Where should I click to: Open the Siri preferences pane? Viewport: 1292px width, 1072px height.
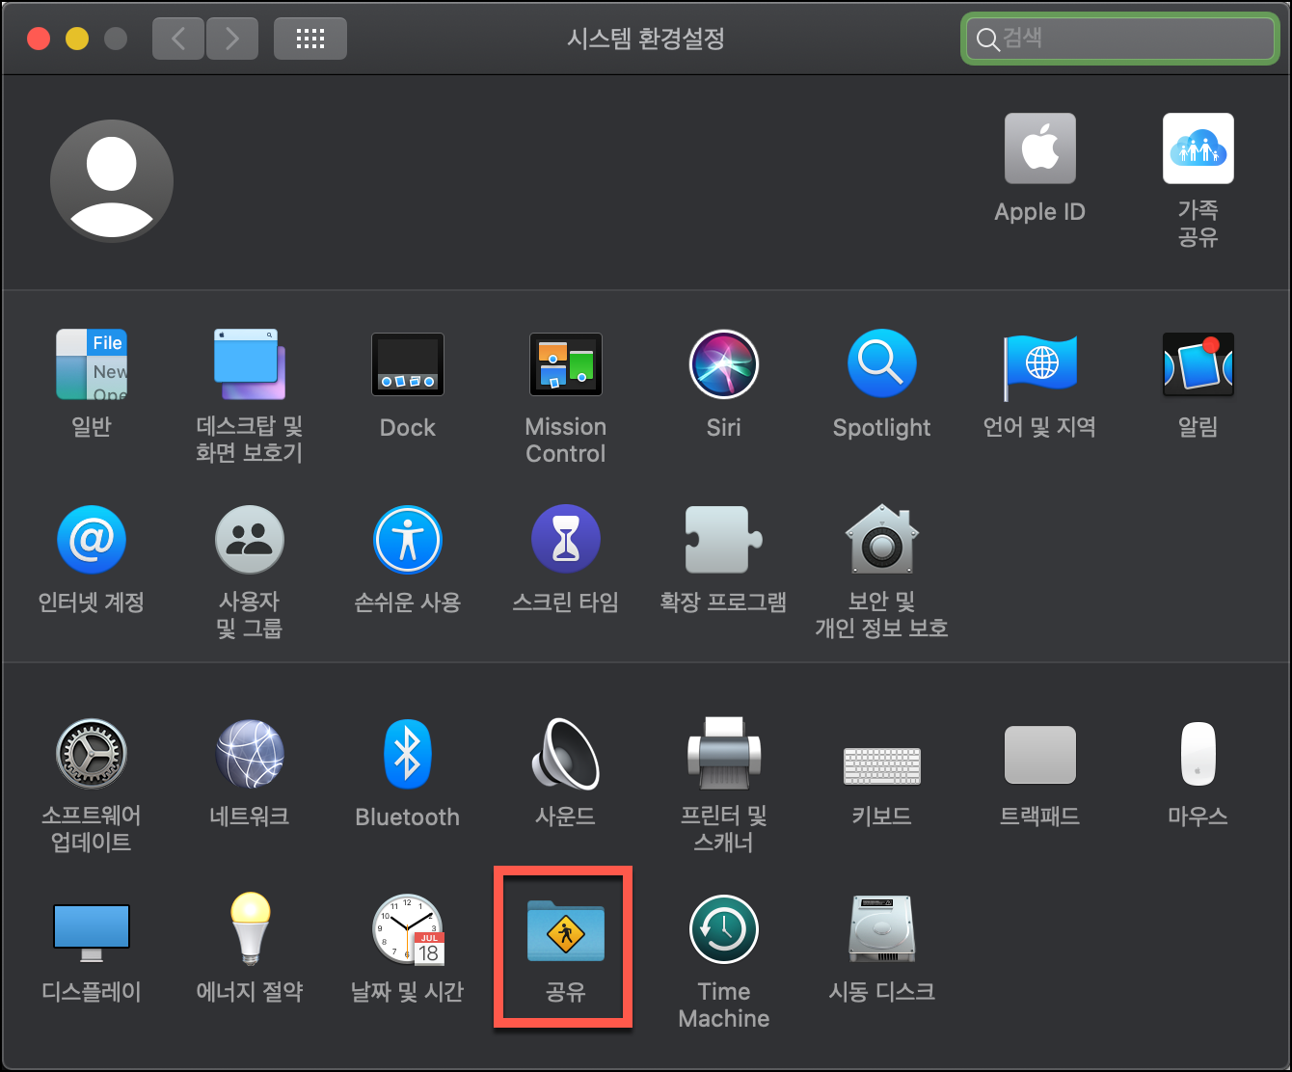pyautogui.click(x=724, y=364)
